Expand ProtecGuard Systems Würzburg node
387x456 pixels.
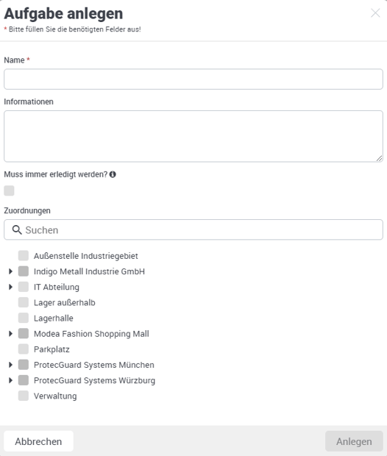(11, 380)
